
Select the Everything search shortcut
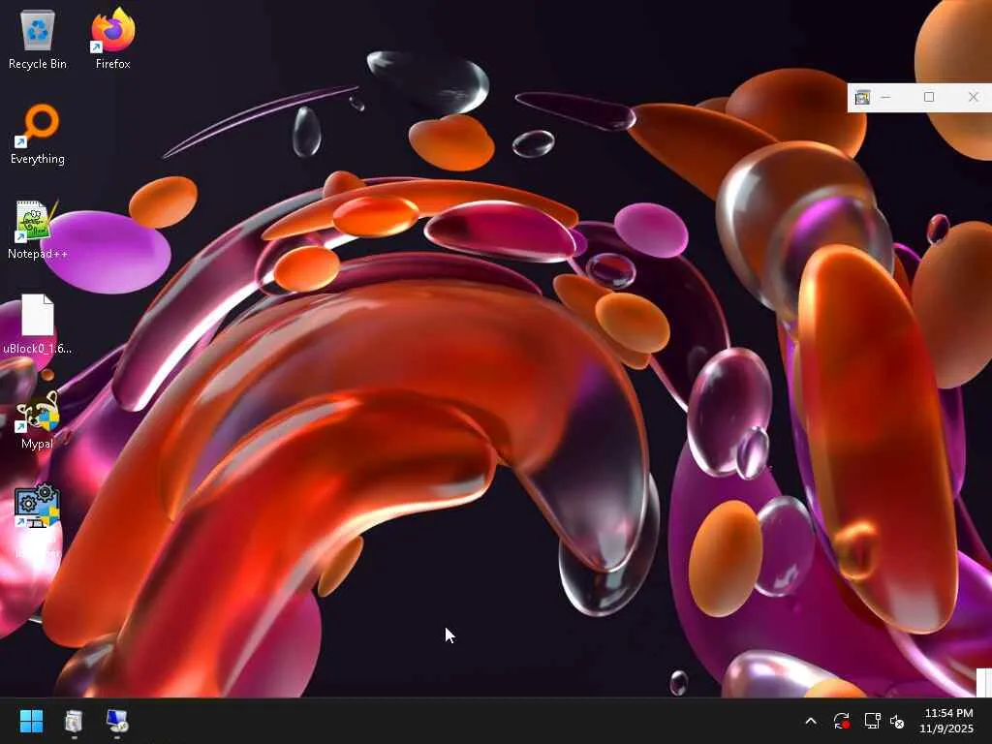click(38, 134)
